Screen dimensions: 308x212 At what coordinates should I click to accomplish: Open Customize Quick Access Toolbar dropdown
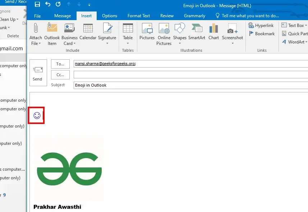(x=89, y=5)
